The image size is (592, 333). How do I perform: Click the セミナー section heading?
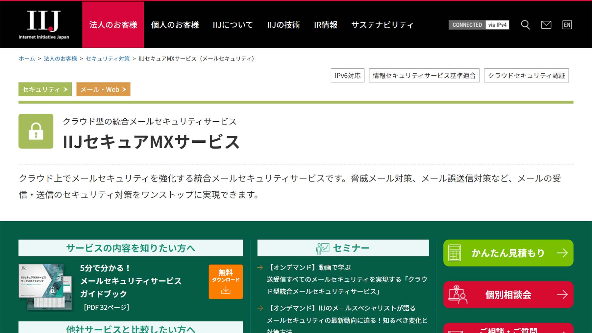point(343,248)
